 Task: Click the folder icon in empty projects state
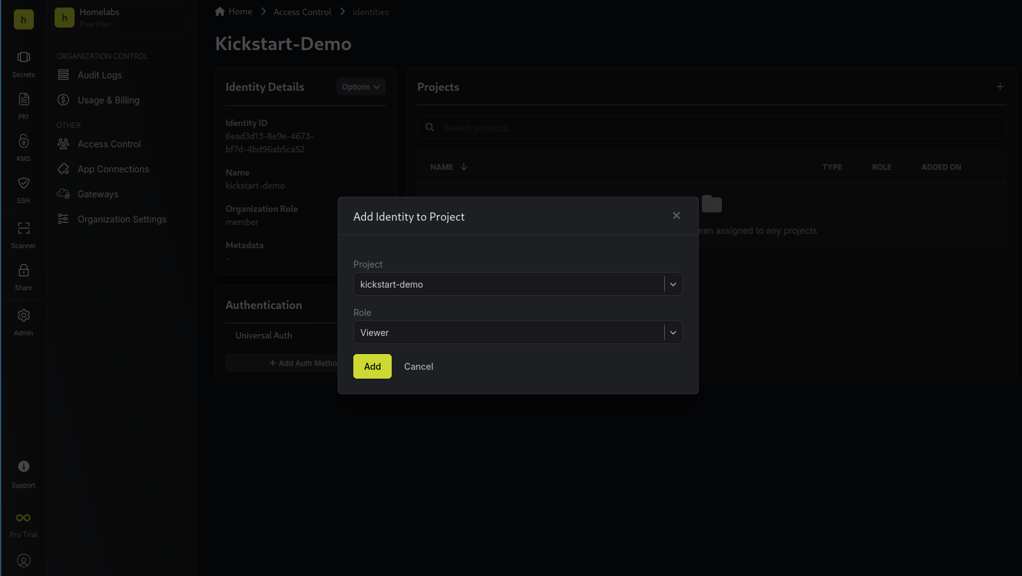[x=712, y=204]
